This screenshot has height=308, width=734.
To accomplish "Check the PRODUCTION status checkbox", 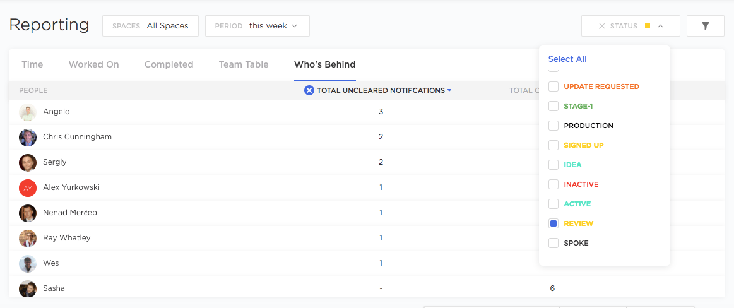I will [553, 126].
